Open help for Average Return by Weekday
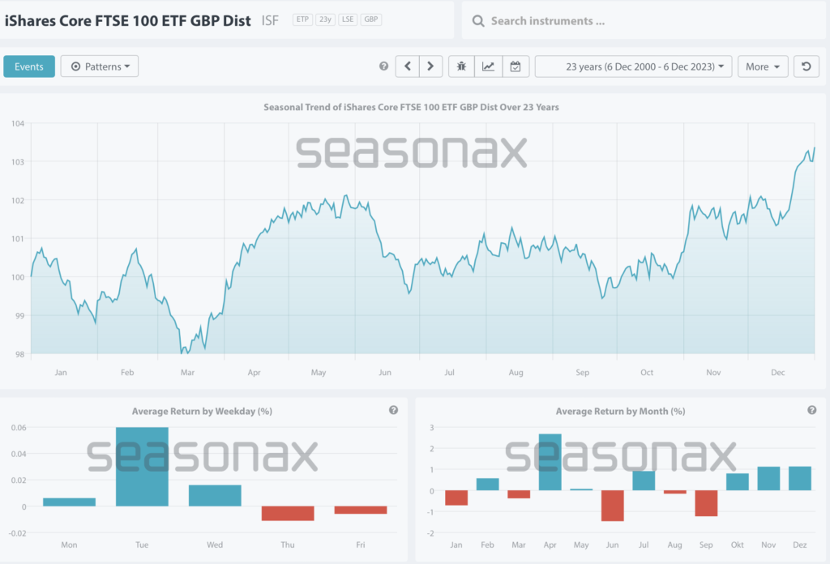 point(393,410)
